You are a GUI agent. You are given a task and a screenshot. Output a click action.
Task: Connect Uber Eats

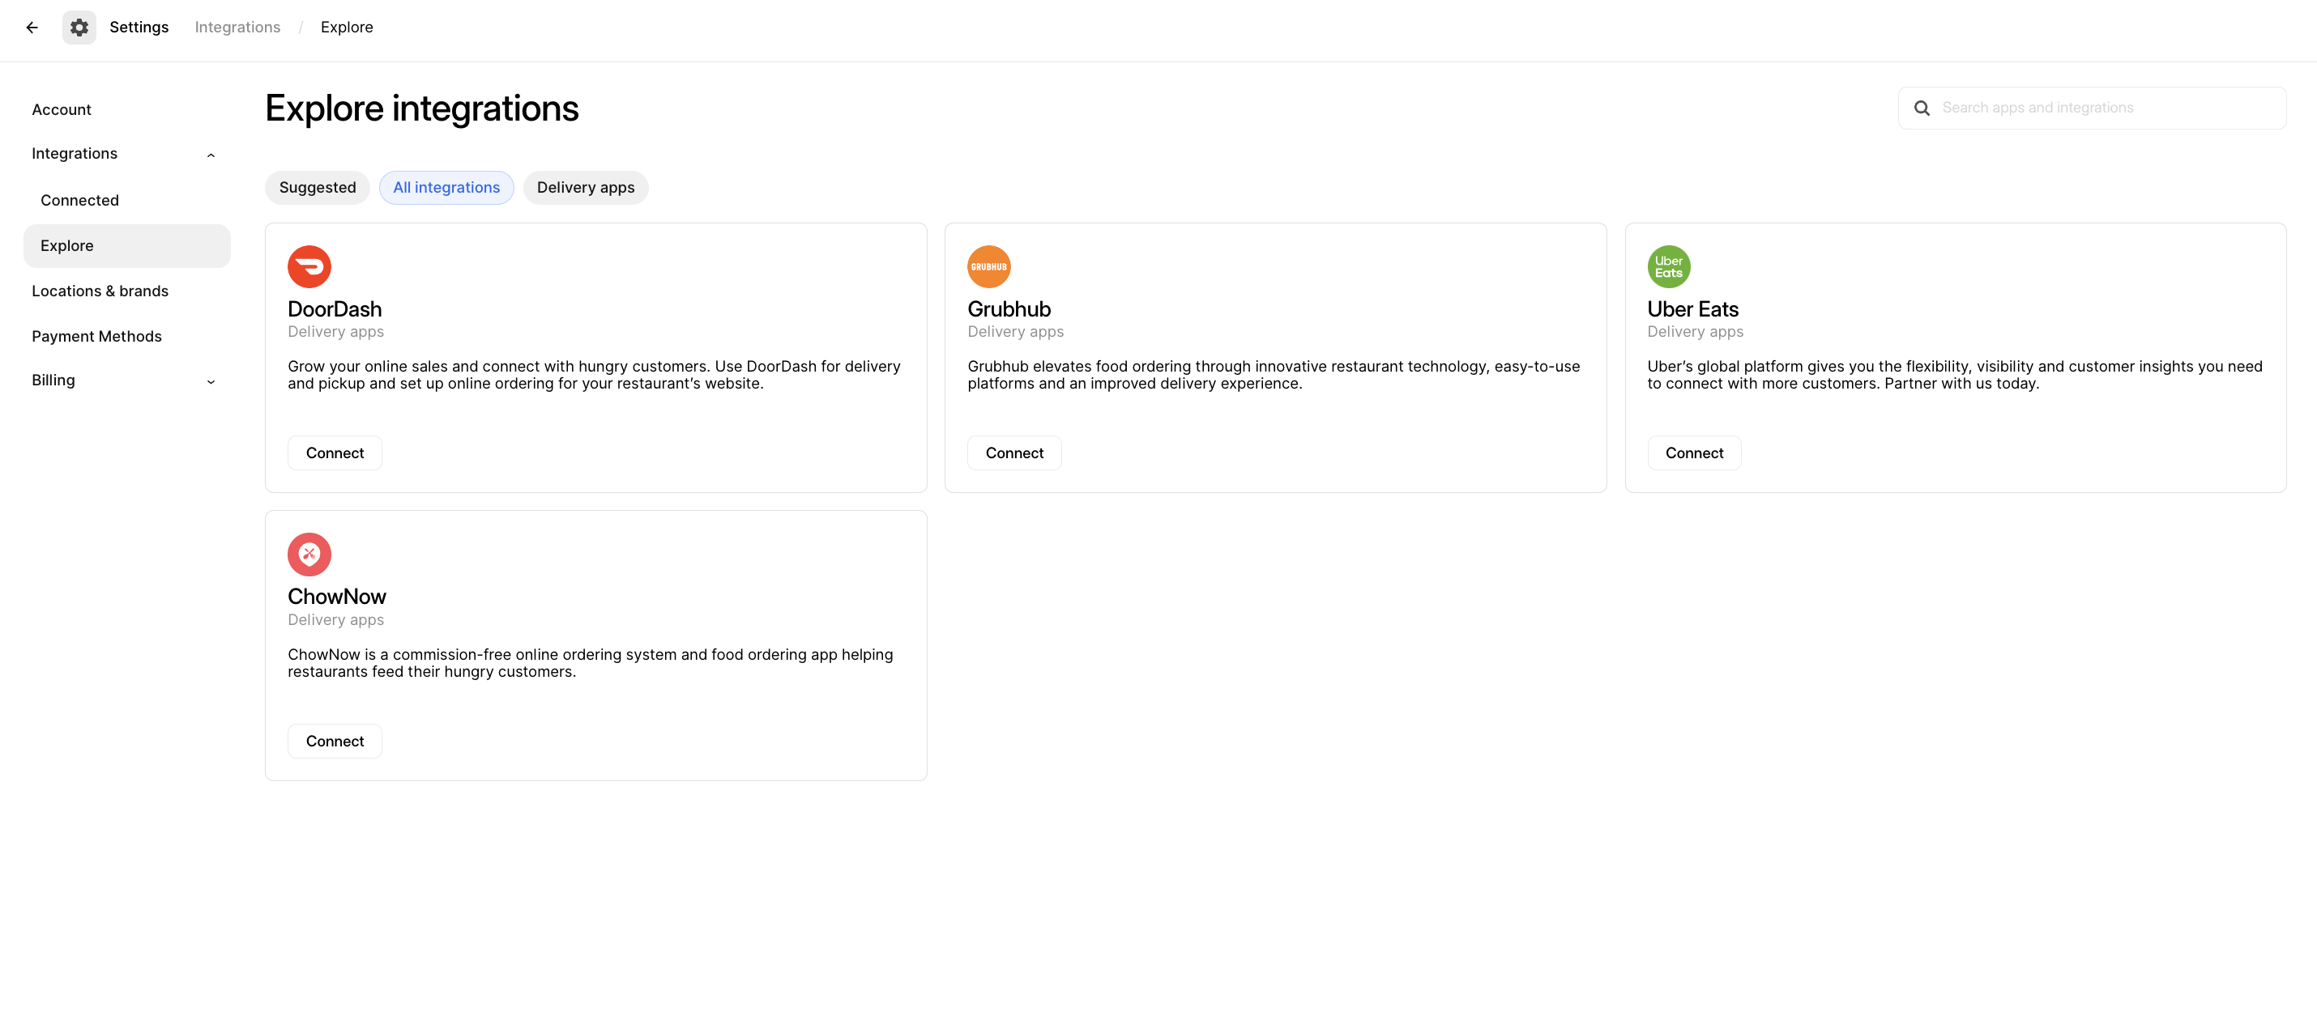pos(1694,453)
